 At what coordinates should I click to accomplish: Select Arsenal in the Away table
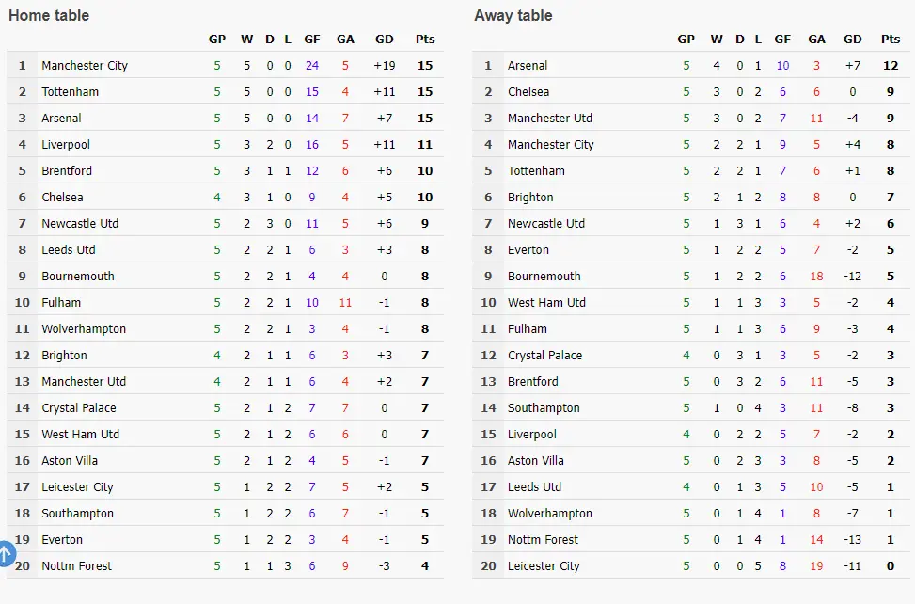tap(528, 66)
